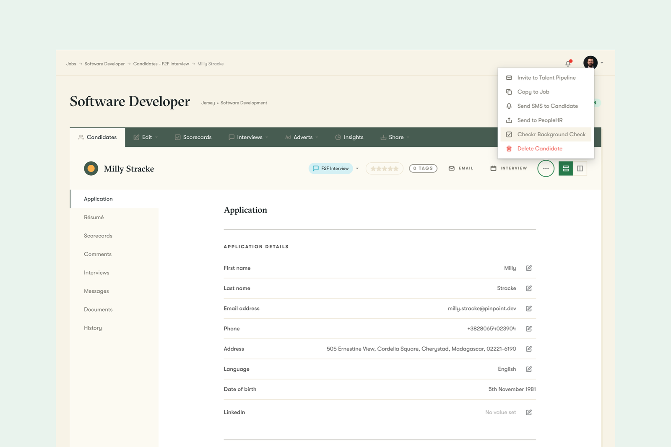
Task: Open the profile avatar menu
Action: tap(590, 63)
